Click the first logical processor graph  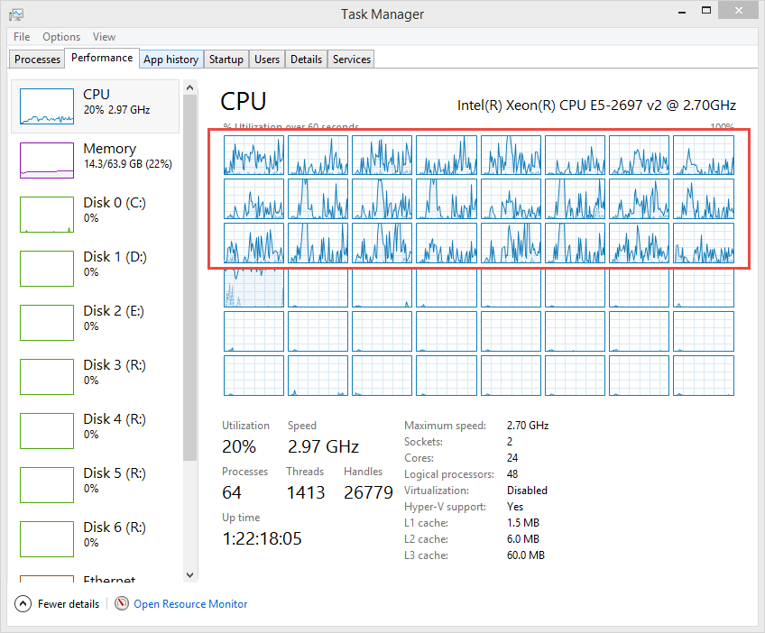(253, 155)
